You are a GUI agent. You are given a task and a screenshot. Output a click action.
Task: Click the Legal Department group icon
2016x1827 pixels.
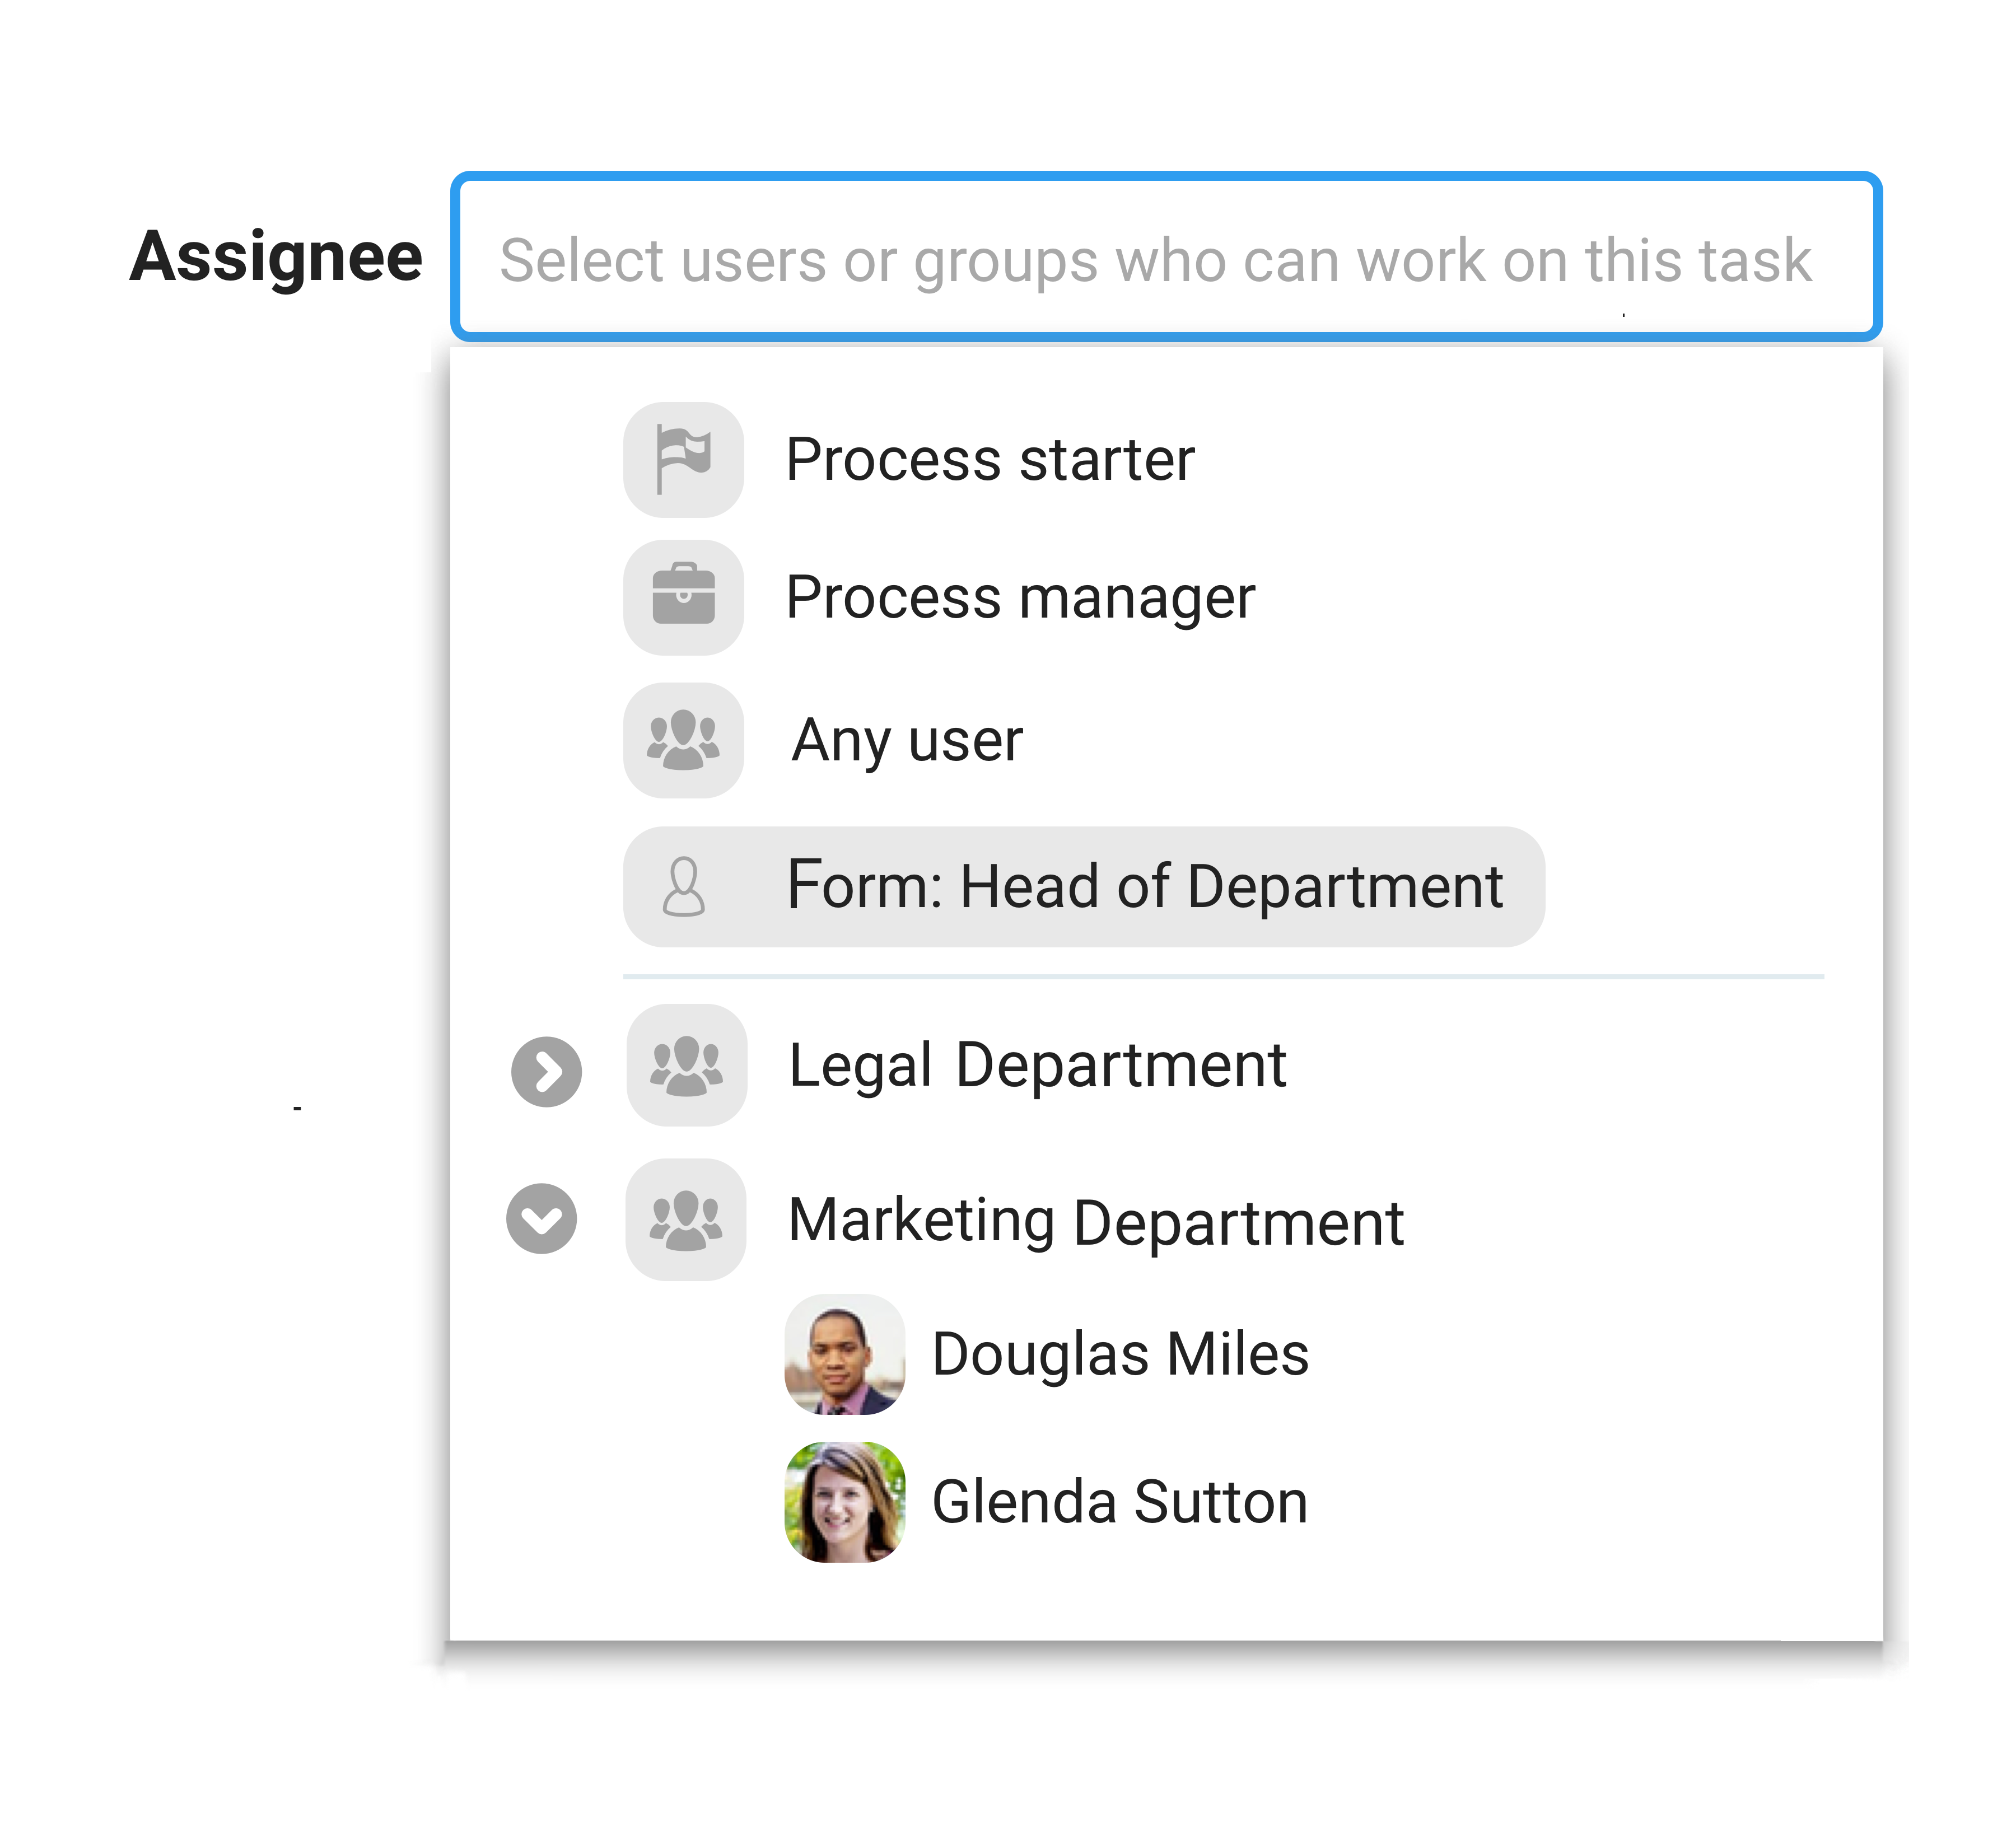686,1065
